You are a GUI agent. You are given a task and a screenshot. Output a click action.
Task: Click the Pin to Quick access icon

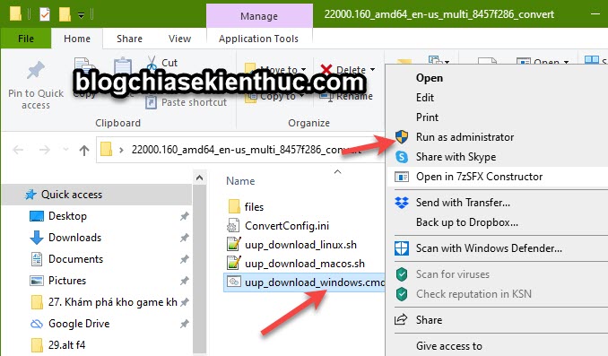36,71
